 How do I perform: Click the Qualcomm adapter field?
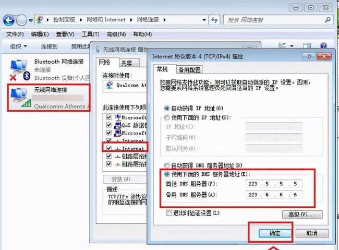point(125,86)
